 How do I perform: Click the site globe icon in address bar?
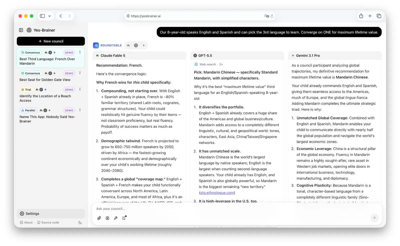[128, 16]
